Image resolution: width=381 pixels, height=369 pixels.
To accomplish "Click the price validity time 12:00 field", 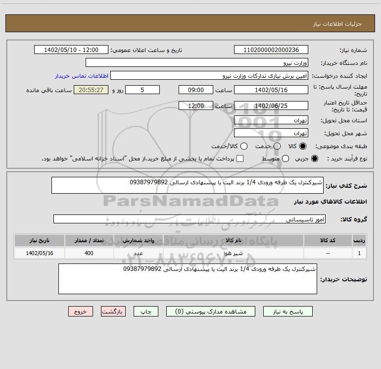I will [x=196, y=105].
